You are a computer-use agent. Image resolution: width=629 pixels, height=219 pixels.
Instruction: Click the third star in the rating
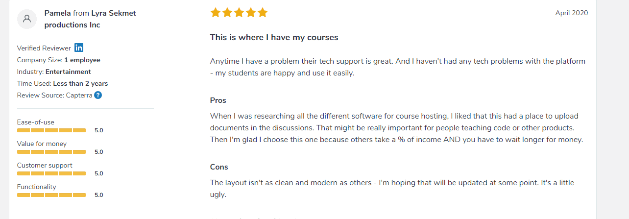coord(239,13)
